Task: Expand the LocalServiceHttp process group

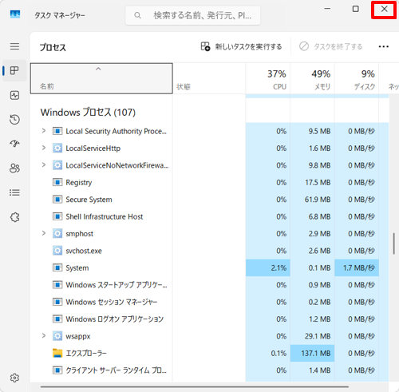Action: (x=44, y=148)
